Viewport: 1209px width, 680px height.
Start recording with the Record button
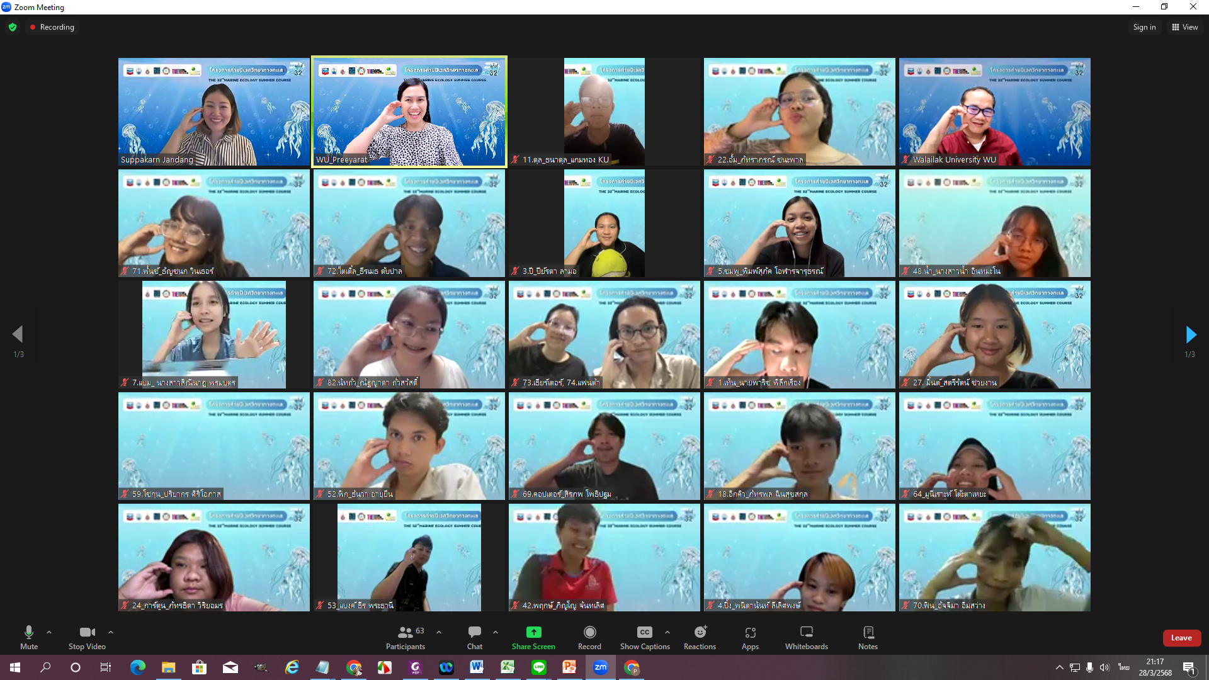(589, 632)
